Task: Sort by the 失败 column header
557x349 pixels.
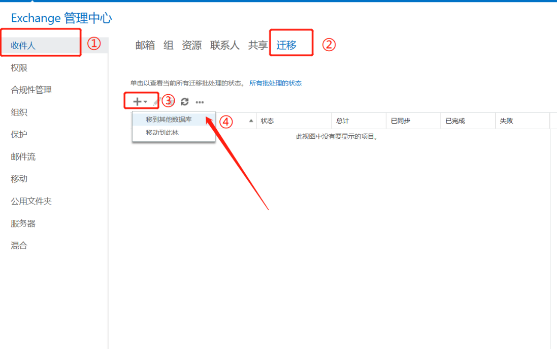Action: pos(522,121)
